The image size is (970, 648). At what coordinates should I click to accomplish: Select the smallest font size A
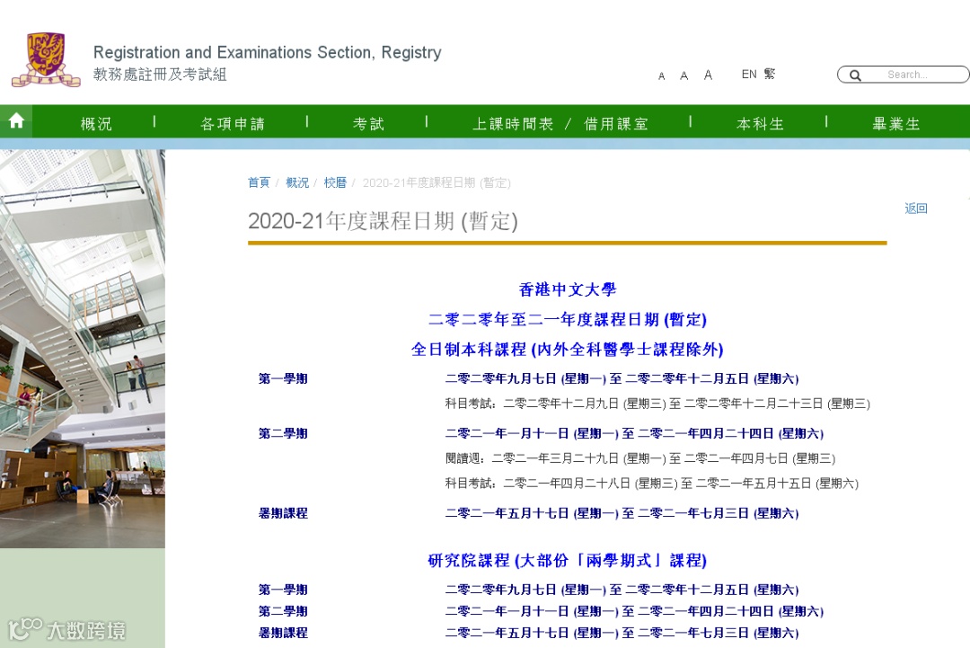coord(661,75)
